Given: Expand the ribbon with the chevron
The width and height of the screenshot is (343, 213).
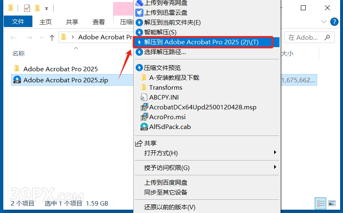Looking at the screenshot, I should [x=323, y=22].
